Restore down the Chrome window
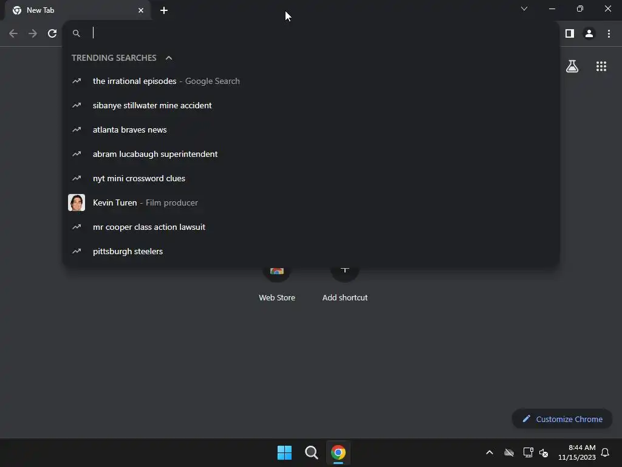The image size is (622, 467). 580,9
